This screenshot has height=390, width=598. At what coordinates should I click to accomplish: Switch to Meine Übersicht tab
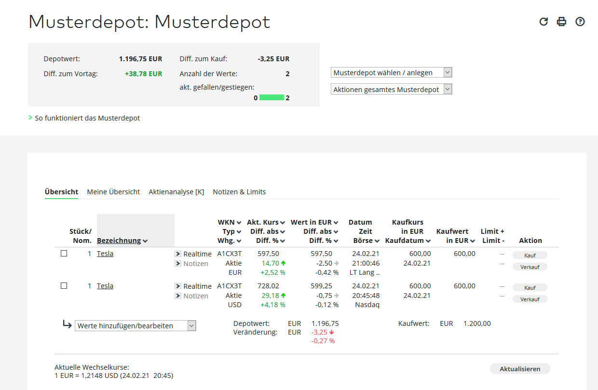113,192
